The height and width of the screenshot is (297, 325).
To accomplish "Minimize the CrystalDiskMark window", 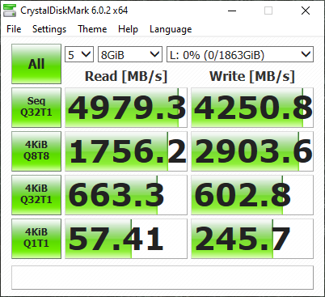I will point(232,11).
